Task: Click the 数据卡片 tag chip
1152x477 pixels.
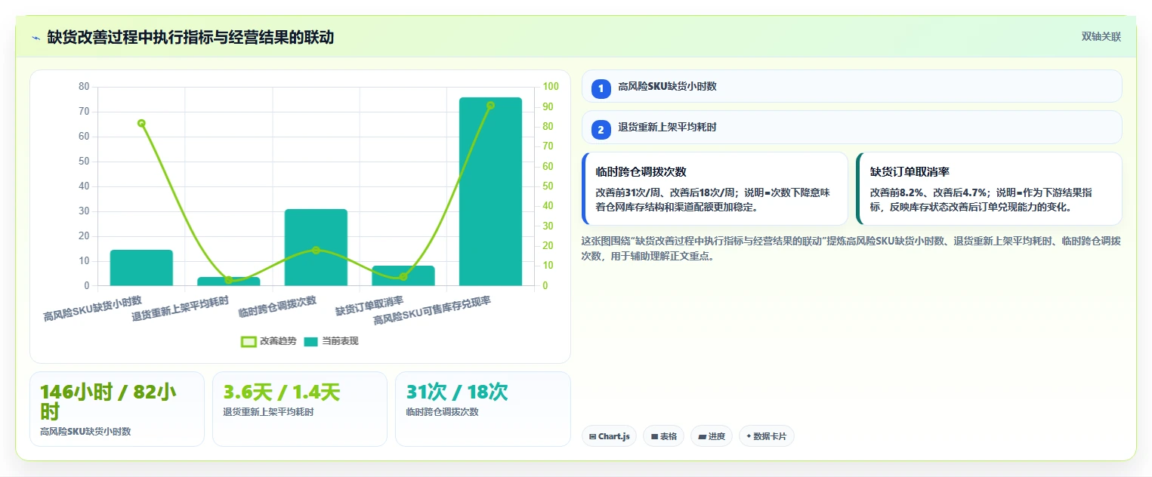Action: [x=767, y=436]
